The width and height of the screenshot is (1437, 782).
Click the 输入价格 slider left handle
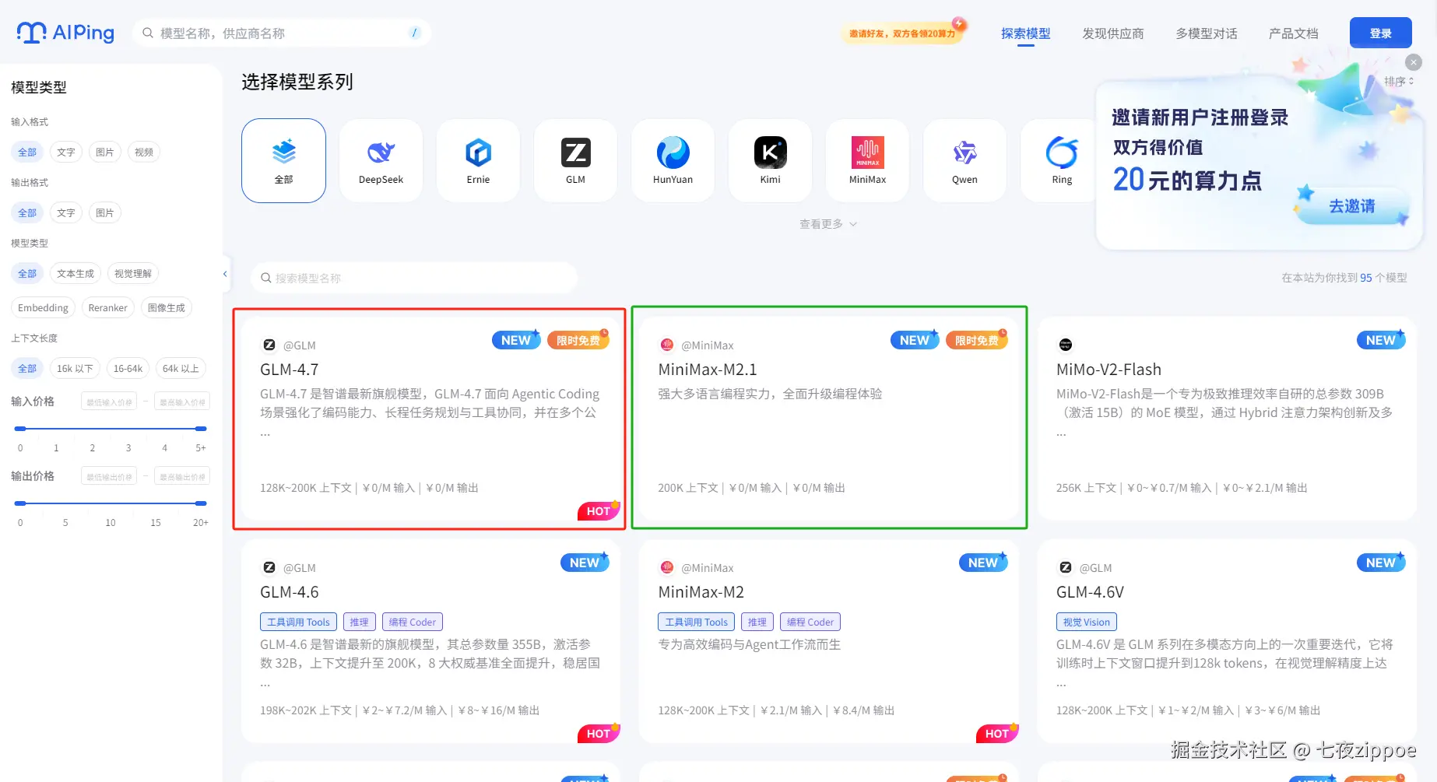pos(20,429)
